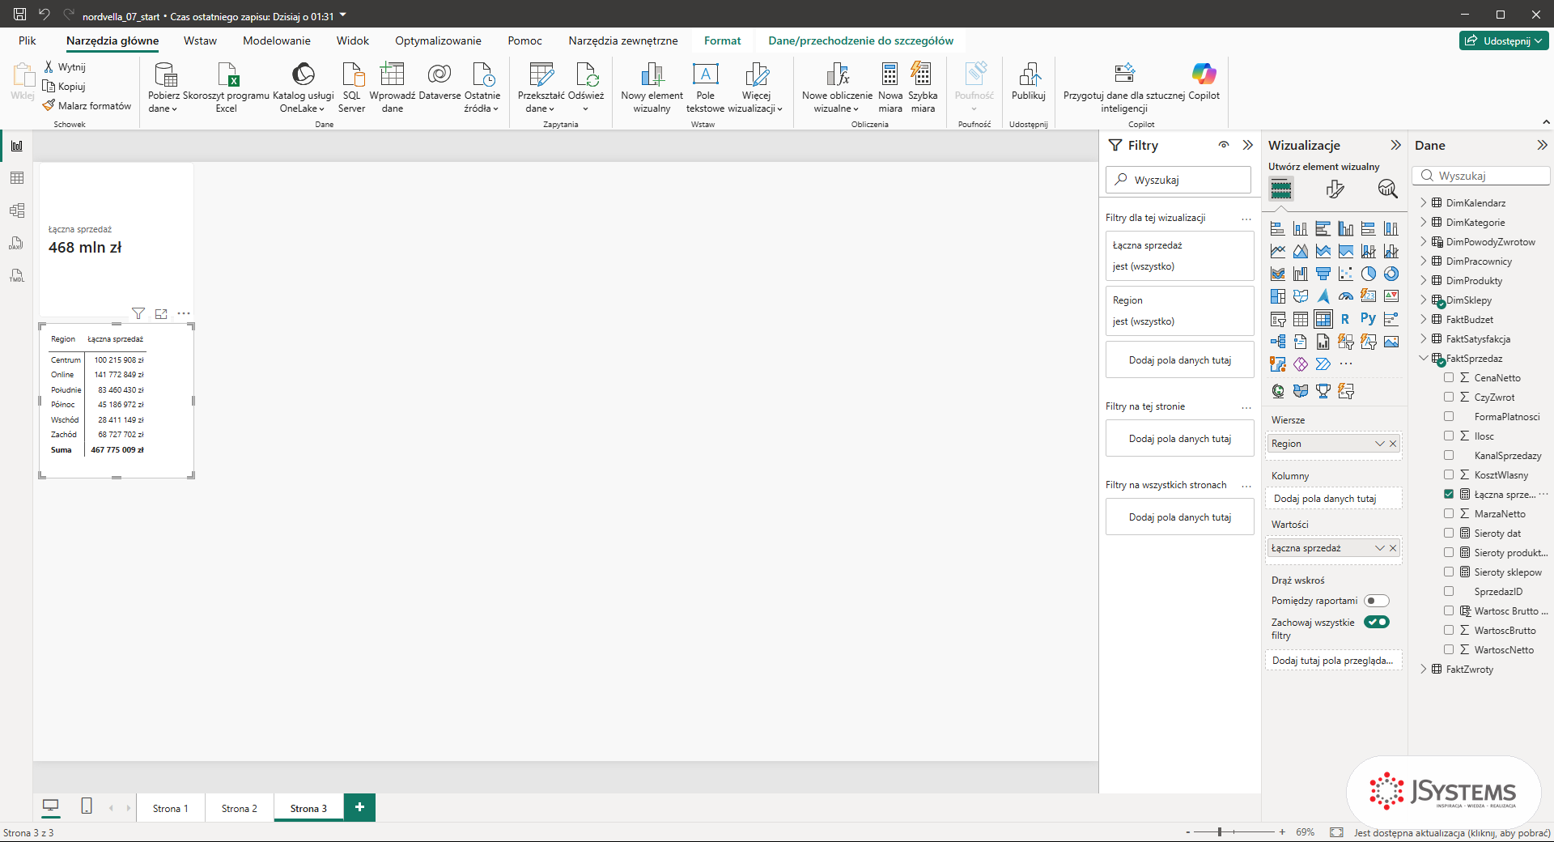Screen dimensions: 1554x842
Task: Switch to Table view in left sidebar
Action: (x=16, y=178)
